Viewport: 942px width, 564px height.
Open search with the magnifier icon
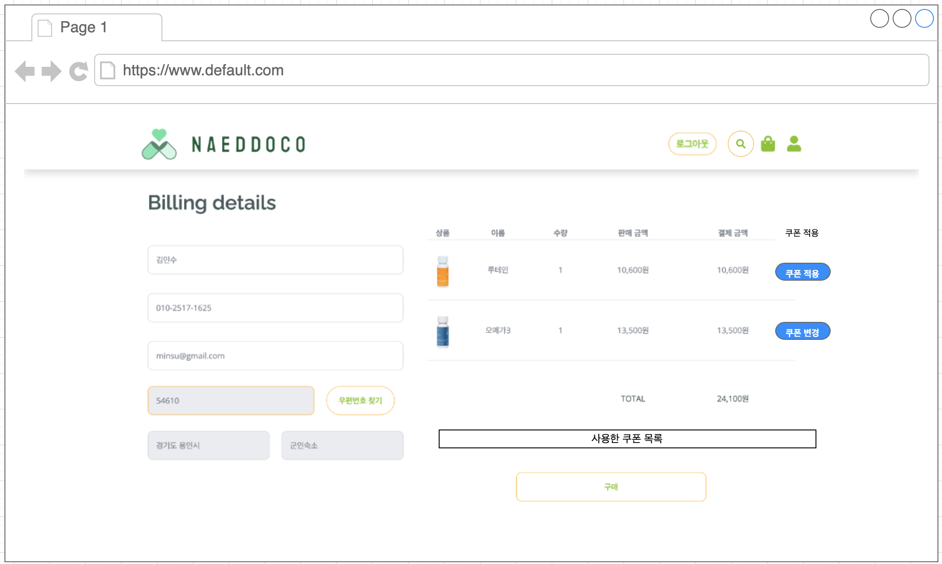pyautogui.click(x=740, y=144)
